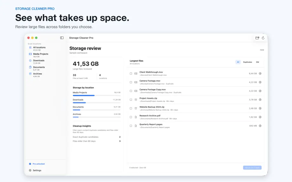
Task: Check the Camera Footage.mov checkbox
Action: 131,82
